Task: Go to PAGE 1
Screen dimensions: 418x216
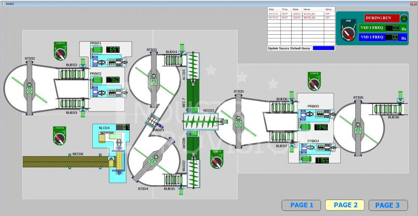Action: pyautogui.click(x=301, y=205)
